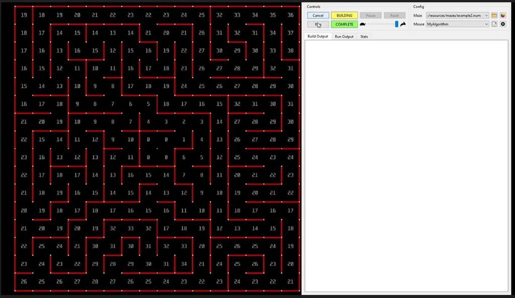Click the grayed-out Pause button

coord(371,16)
